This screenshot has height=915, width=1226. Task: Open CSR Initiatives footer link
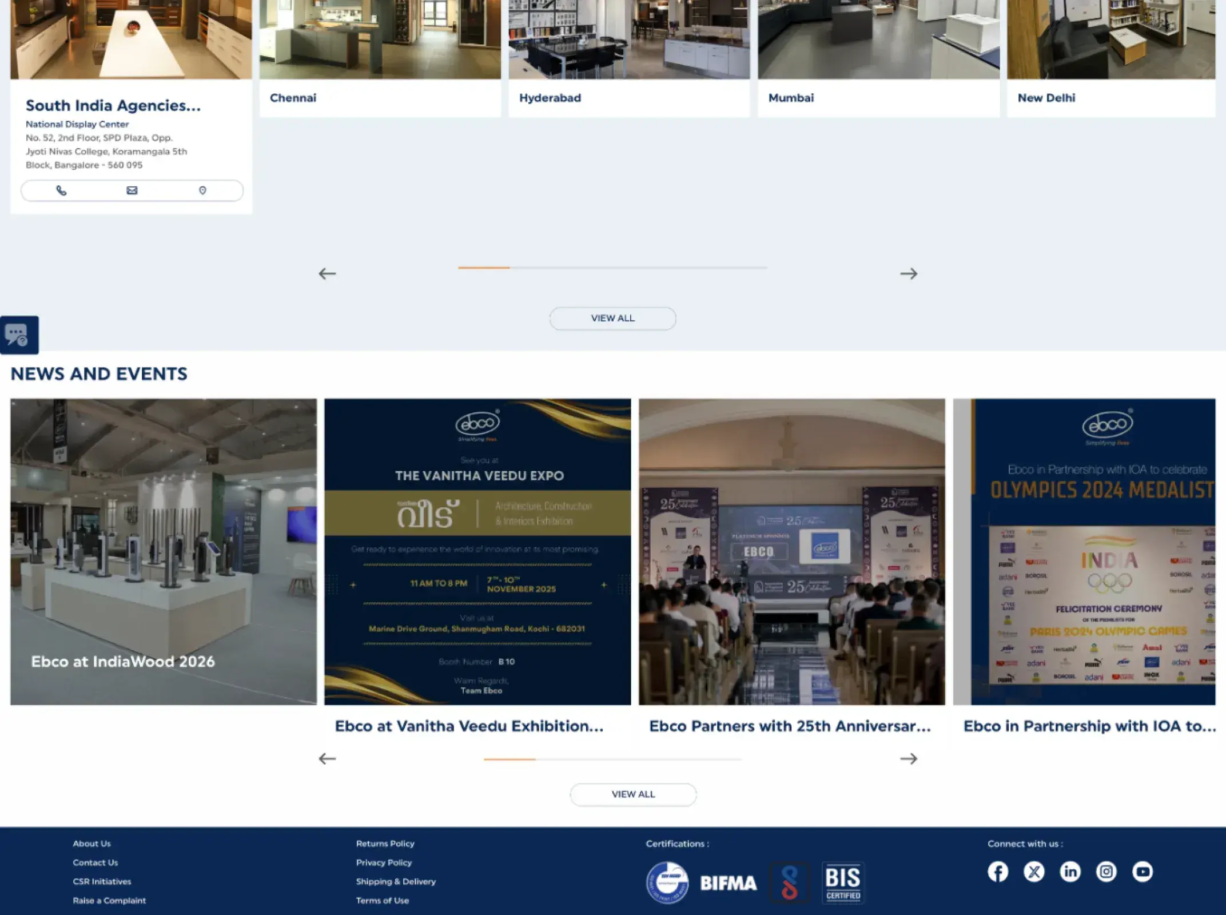(102, 881)
